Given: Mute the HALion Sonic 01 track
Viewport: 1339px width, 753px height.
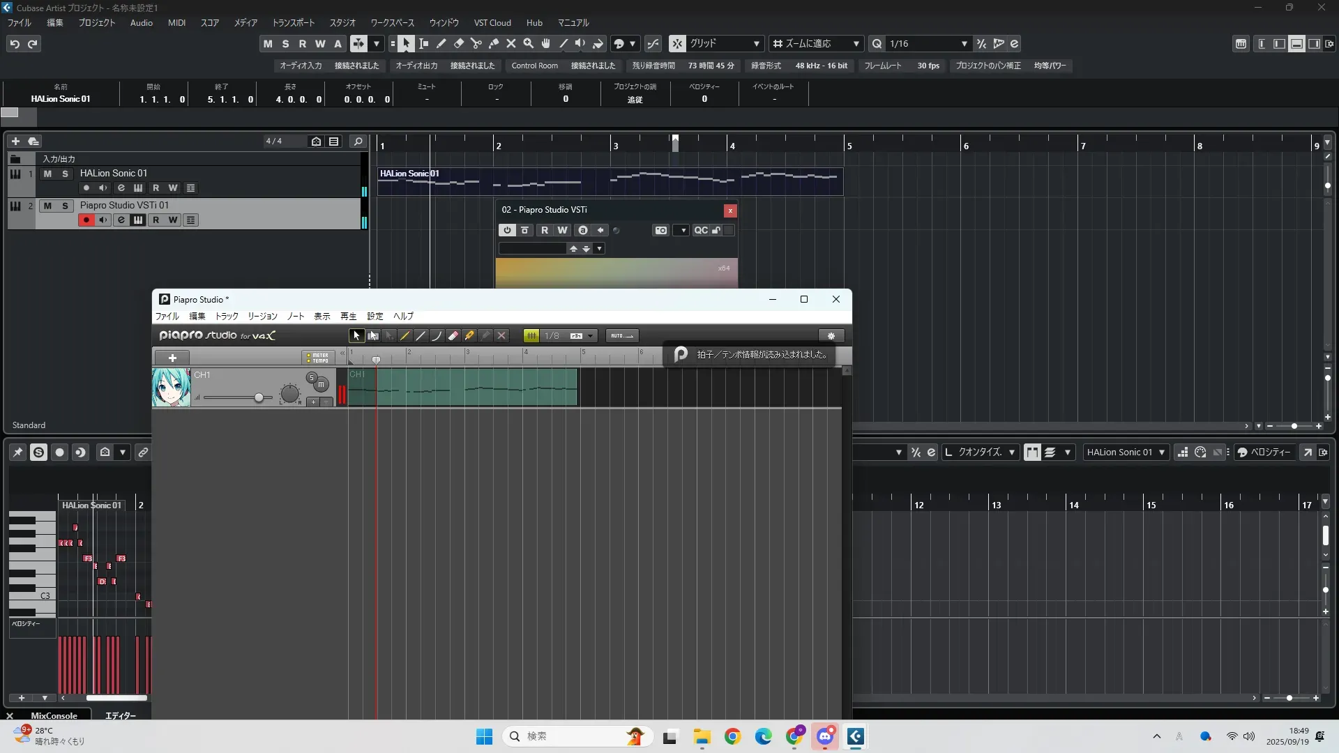Looking at the screenshot, I should pos(47,174).
